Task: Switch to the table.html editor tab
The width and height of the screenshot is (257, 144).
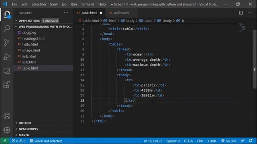Action: coord(89,13)
